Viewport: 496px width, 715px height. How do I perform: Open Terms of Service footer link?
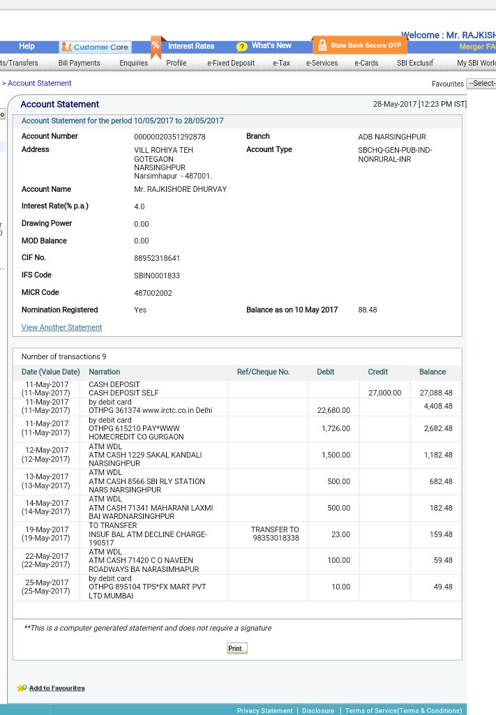[x=403, y=710]
